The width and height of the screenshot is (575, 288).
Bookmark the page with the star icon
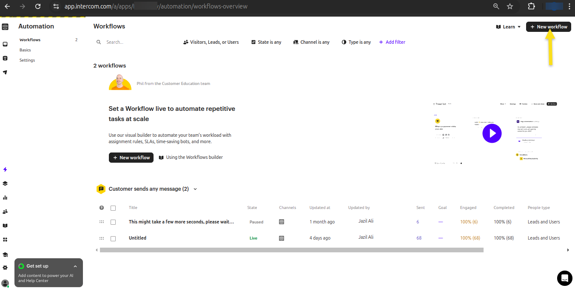[x=510, y=6]
